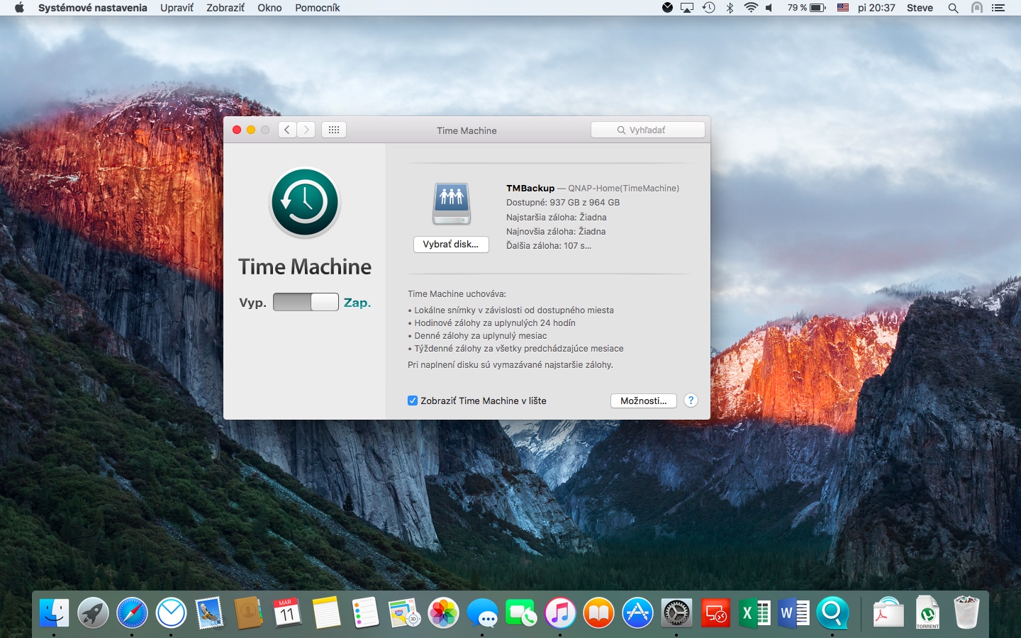Launch Microsoft Excel from the Dock
Screen dimensions: 1021x638
point(754,613)
